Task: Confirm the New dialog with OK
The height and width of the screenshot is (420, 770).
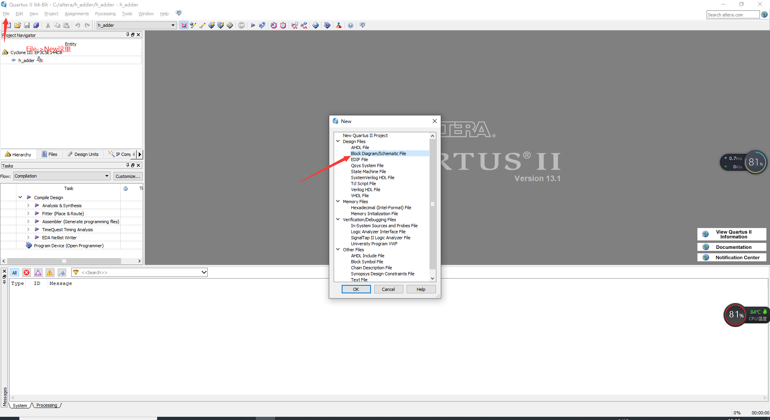Action: [x=356, y=289]
